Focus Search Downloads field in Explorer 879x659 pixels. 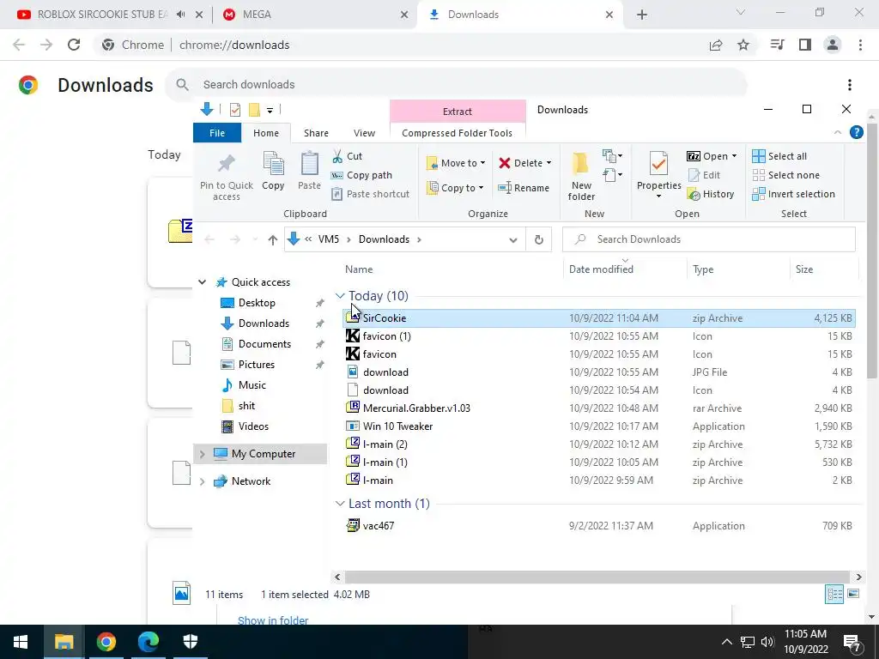click(x=708, y=240)
